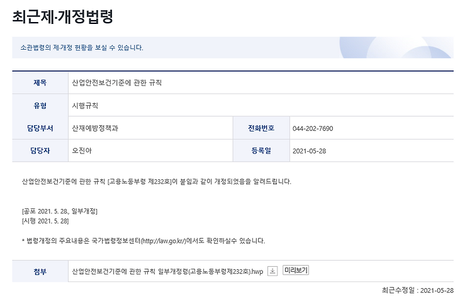Select department value 산재예방정책과
Viewport: 472px width, 304px height.
[95, 128]
